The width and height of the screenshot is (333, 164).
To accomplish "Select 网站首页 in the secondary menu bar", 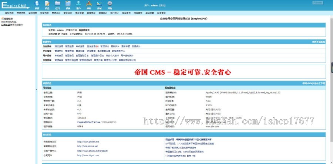I will tap(138, 13).
